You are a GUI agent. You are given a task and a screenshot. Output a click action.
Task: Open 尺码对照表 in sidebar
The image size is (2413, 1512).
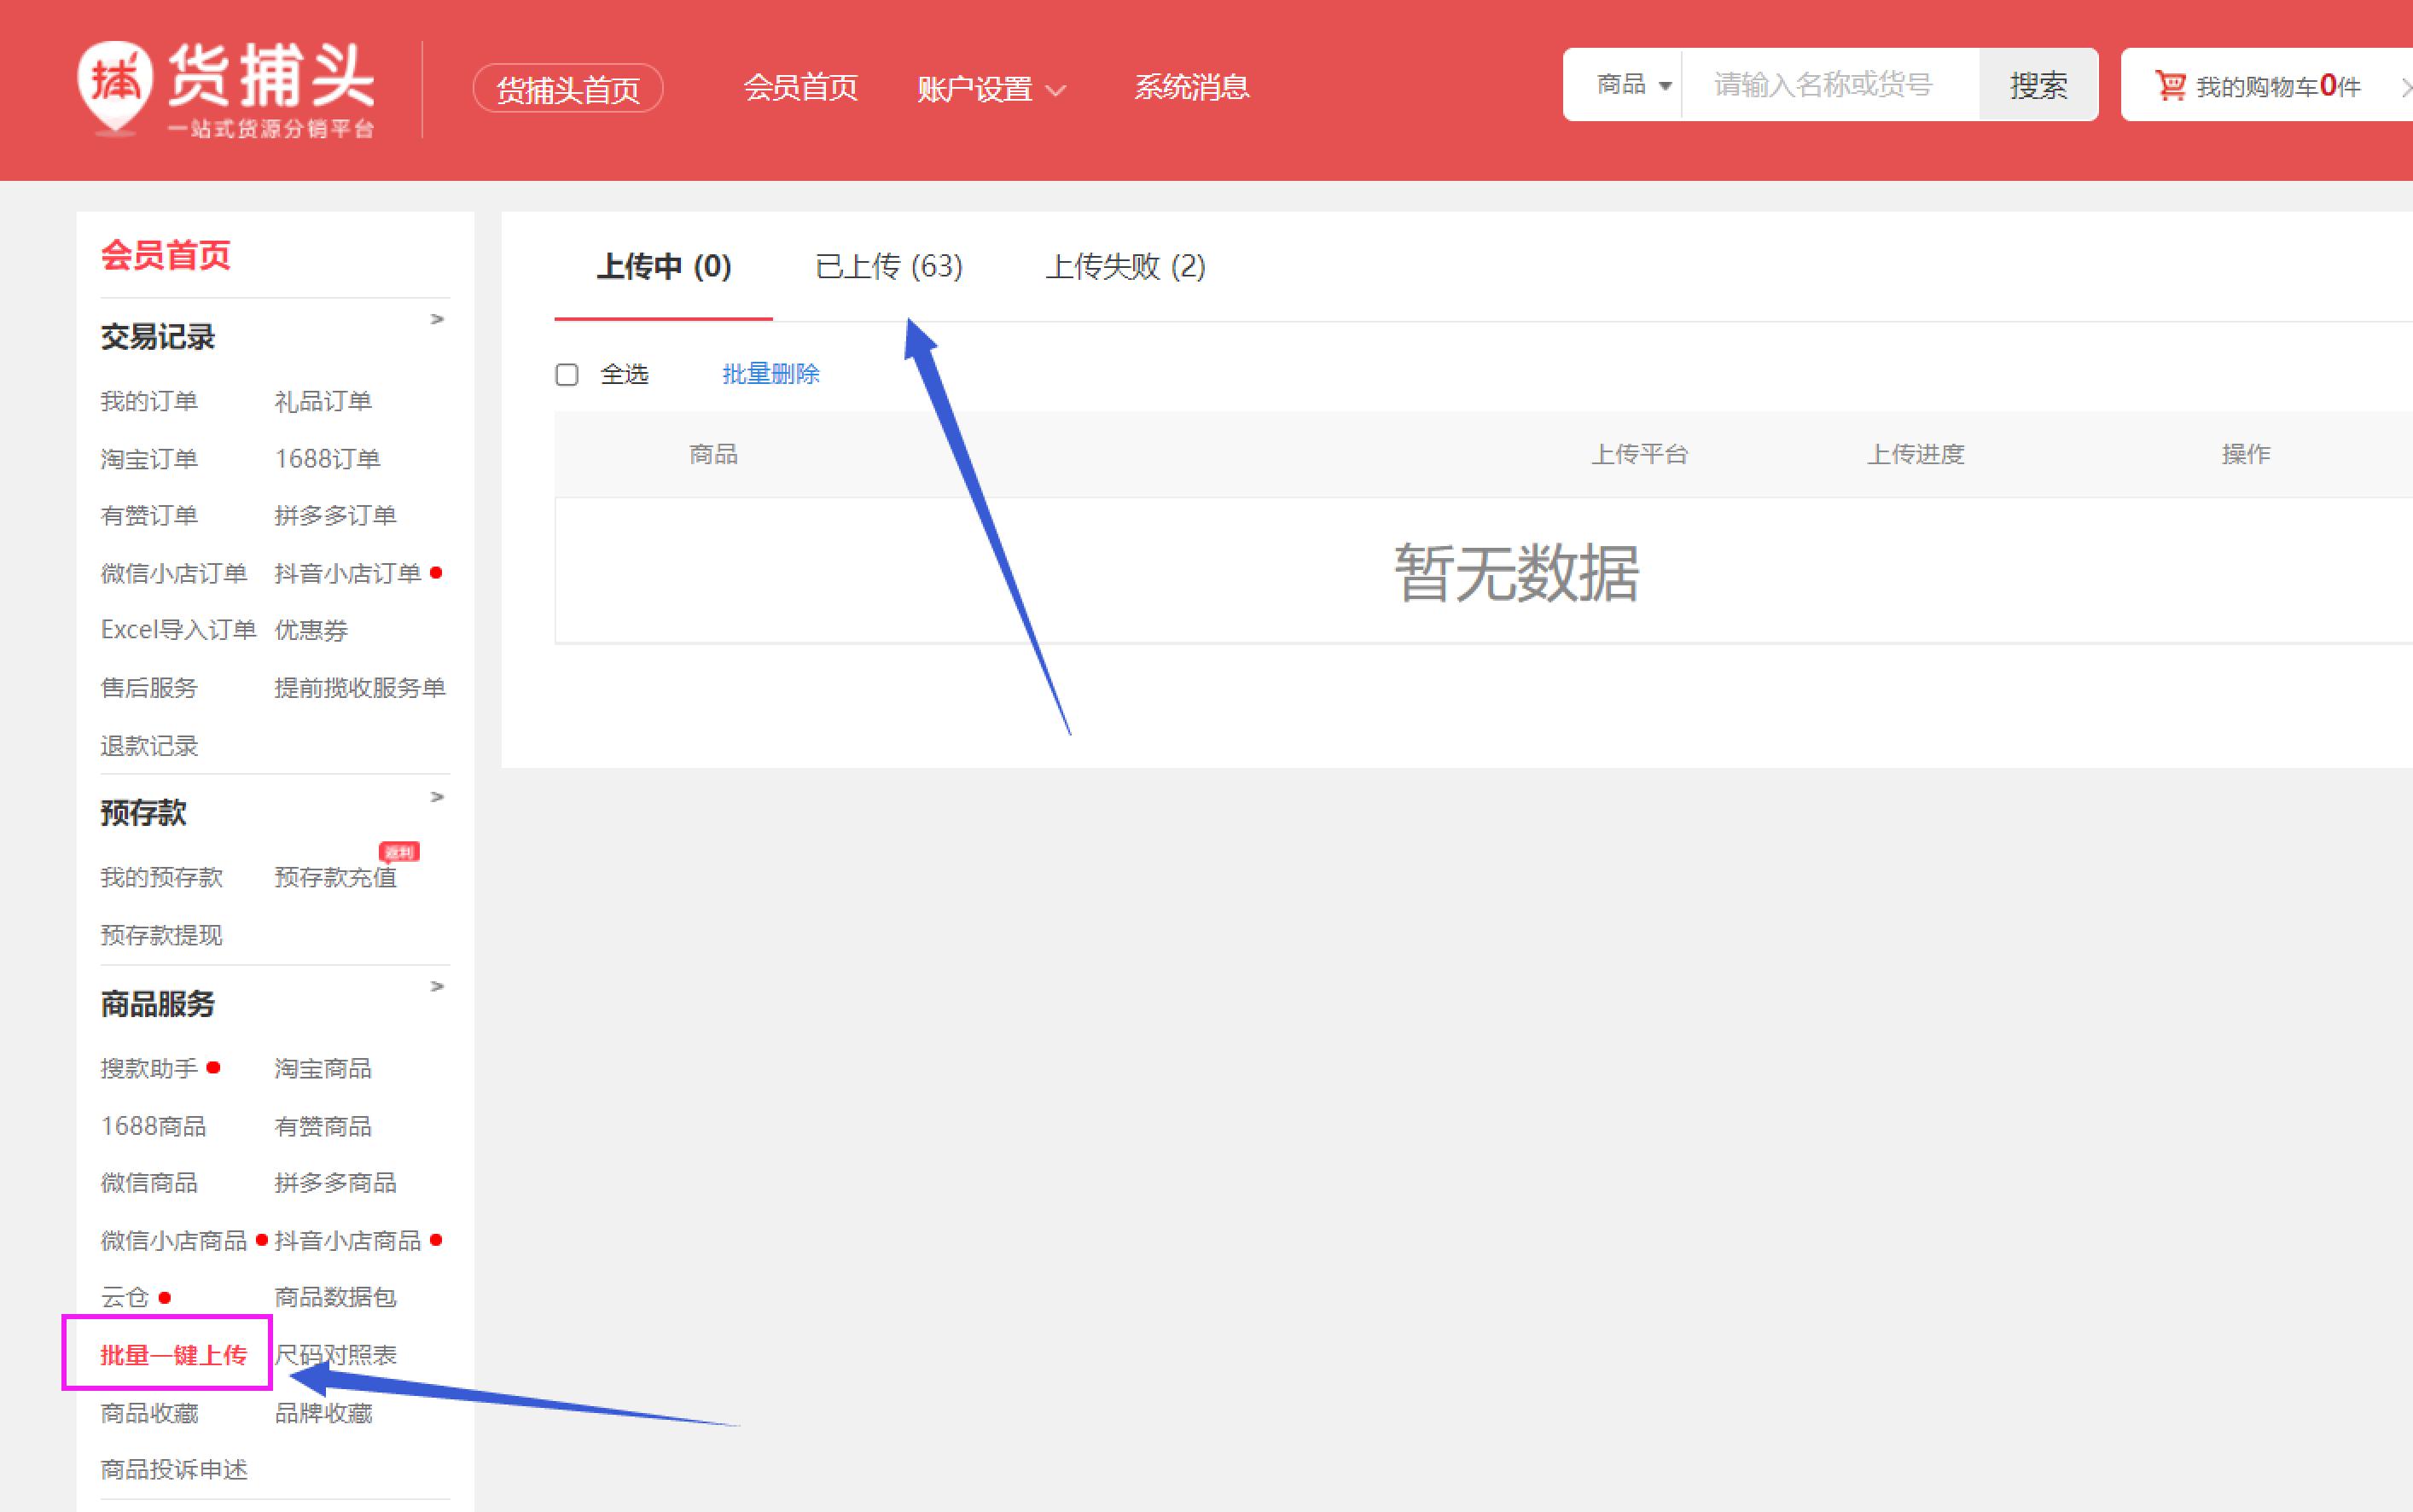click(x=335, y=1355)
